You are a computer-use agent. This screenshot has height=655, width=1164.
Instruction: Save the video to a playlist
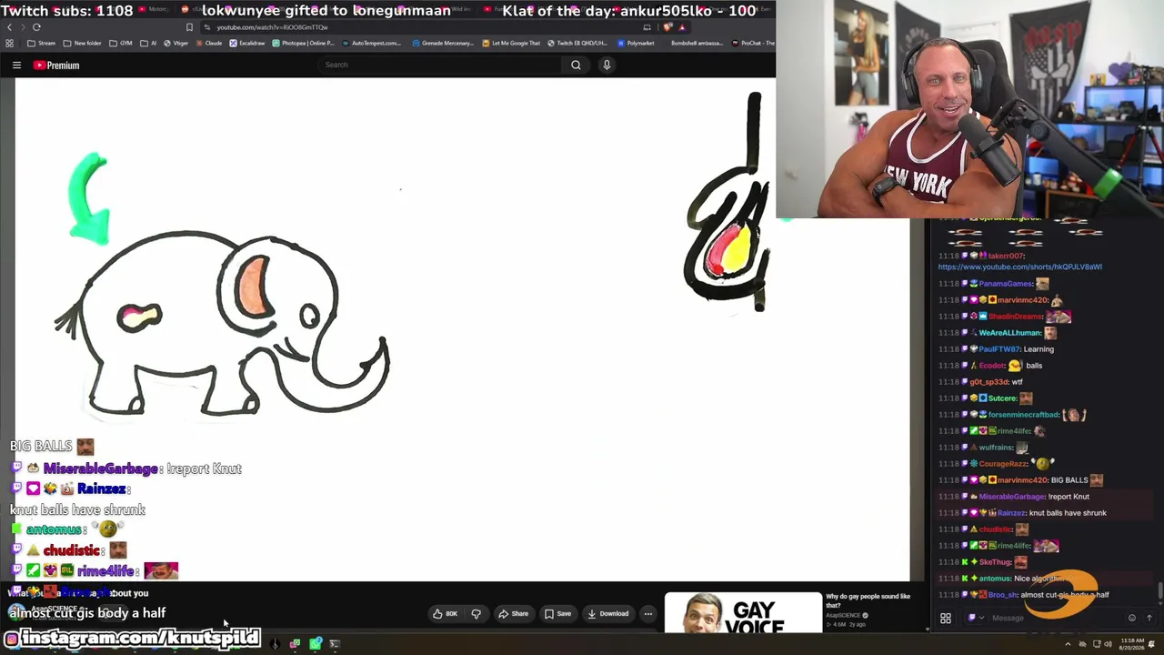click(558, 614)
